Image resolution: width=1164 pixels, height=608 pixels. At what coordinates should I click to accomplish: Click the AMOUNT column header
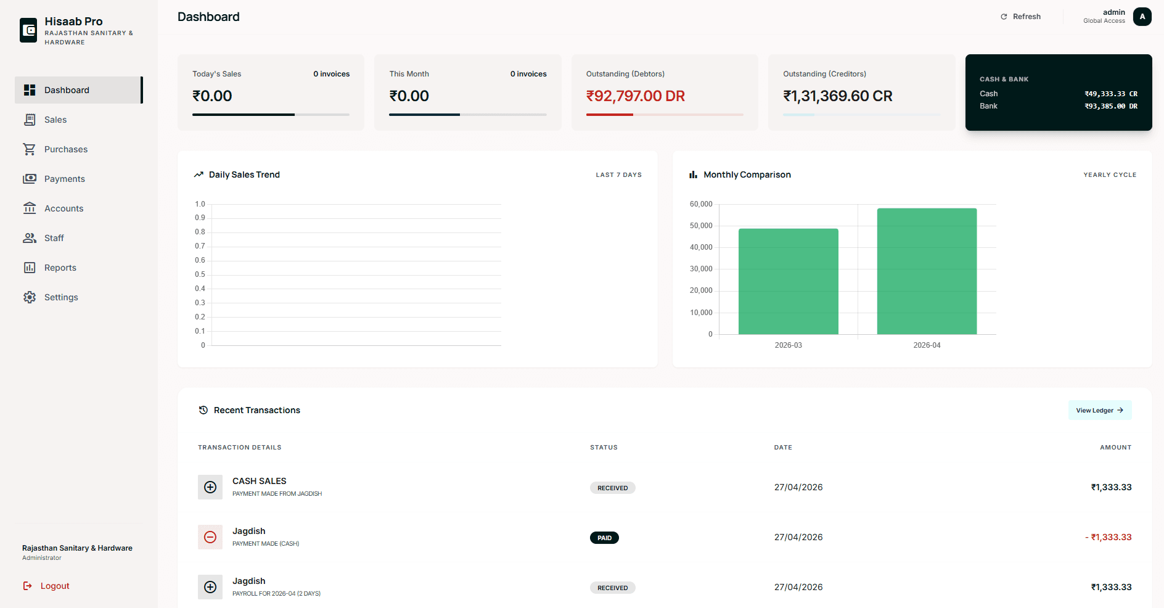(1116, 448)
